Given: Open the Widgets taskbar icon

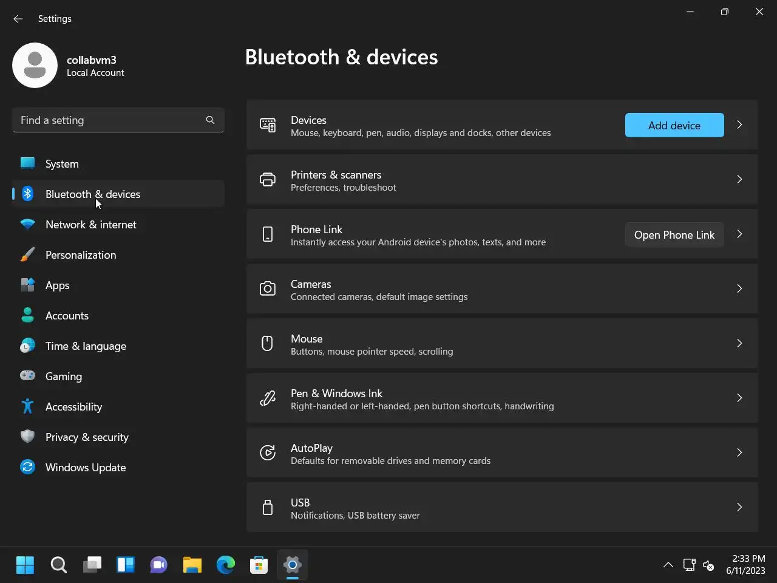Looking at the screenshot, I should coord(126,565).
